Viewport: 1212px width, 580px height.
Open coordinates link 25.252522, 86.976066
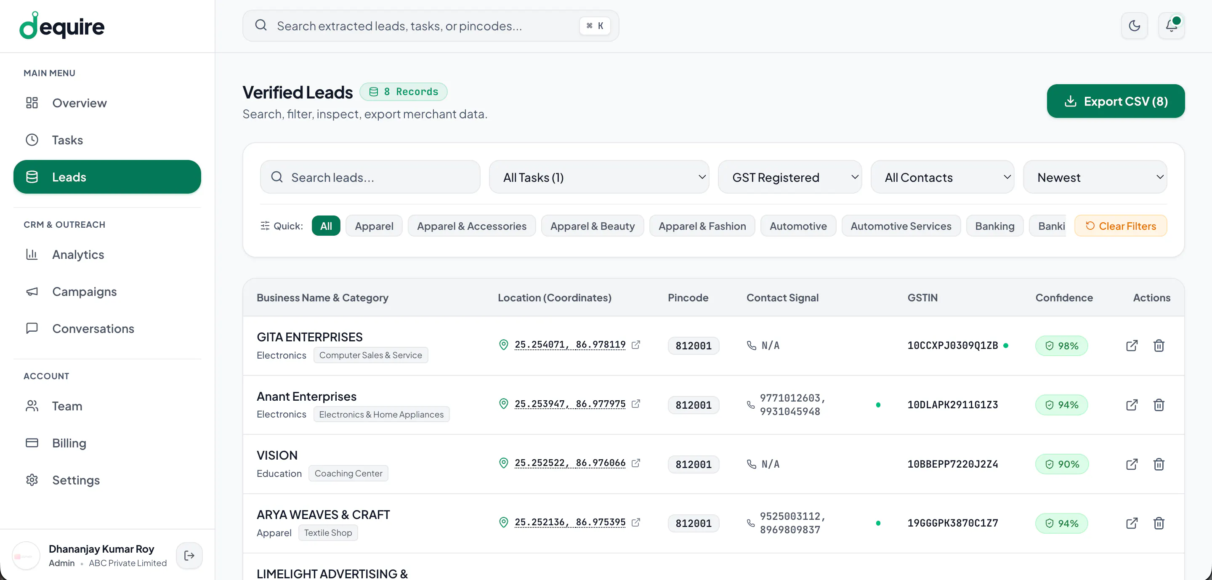coord(570,463)
